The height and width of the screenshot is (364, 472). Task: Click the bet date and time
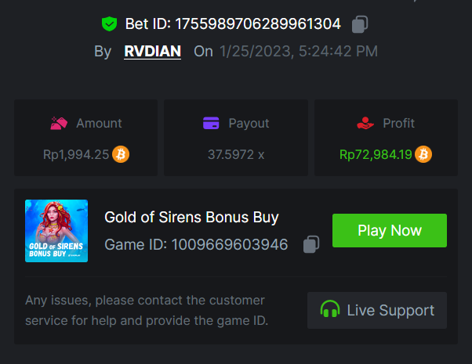299,52
